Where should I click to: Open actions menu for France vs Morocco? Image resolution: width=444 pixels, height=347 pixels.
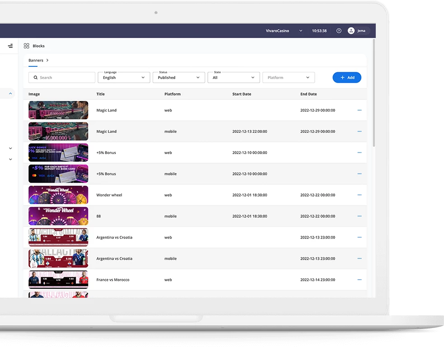tap(360, 280)
